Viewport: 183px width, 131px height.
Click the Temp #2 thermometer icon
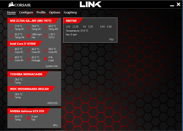(28, 27)
